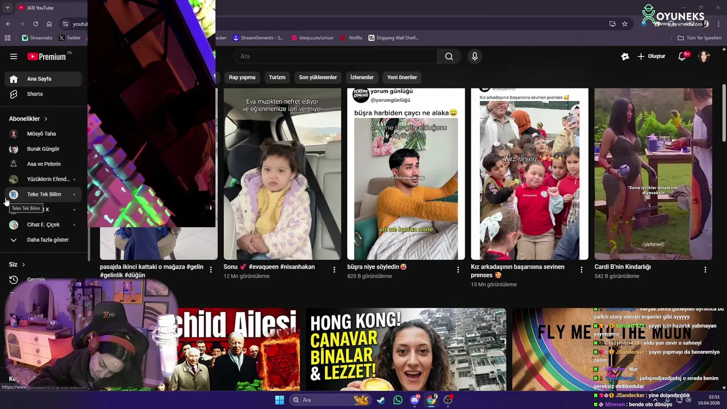
Task: Click the page vertical scrollbar
Action: click(724, 114)
